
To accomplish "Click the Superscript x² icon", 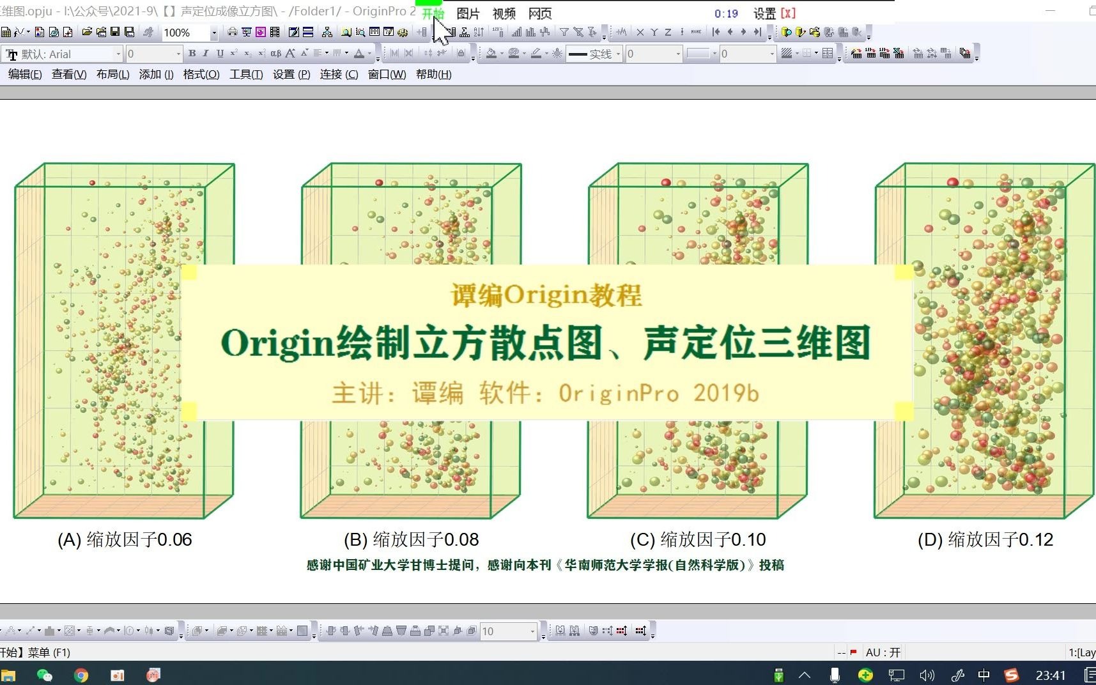I will click(234, 54).
